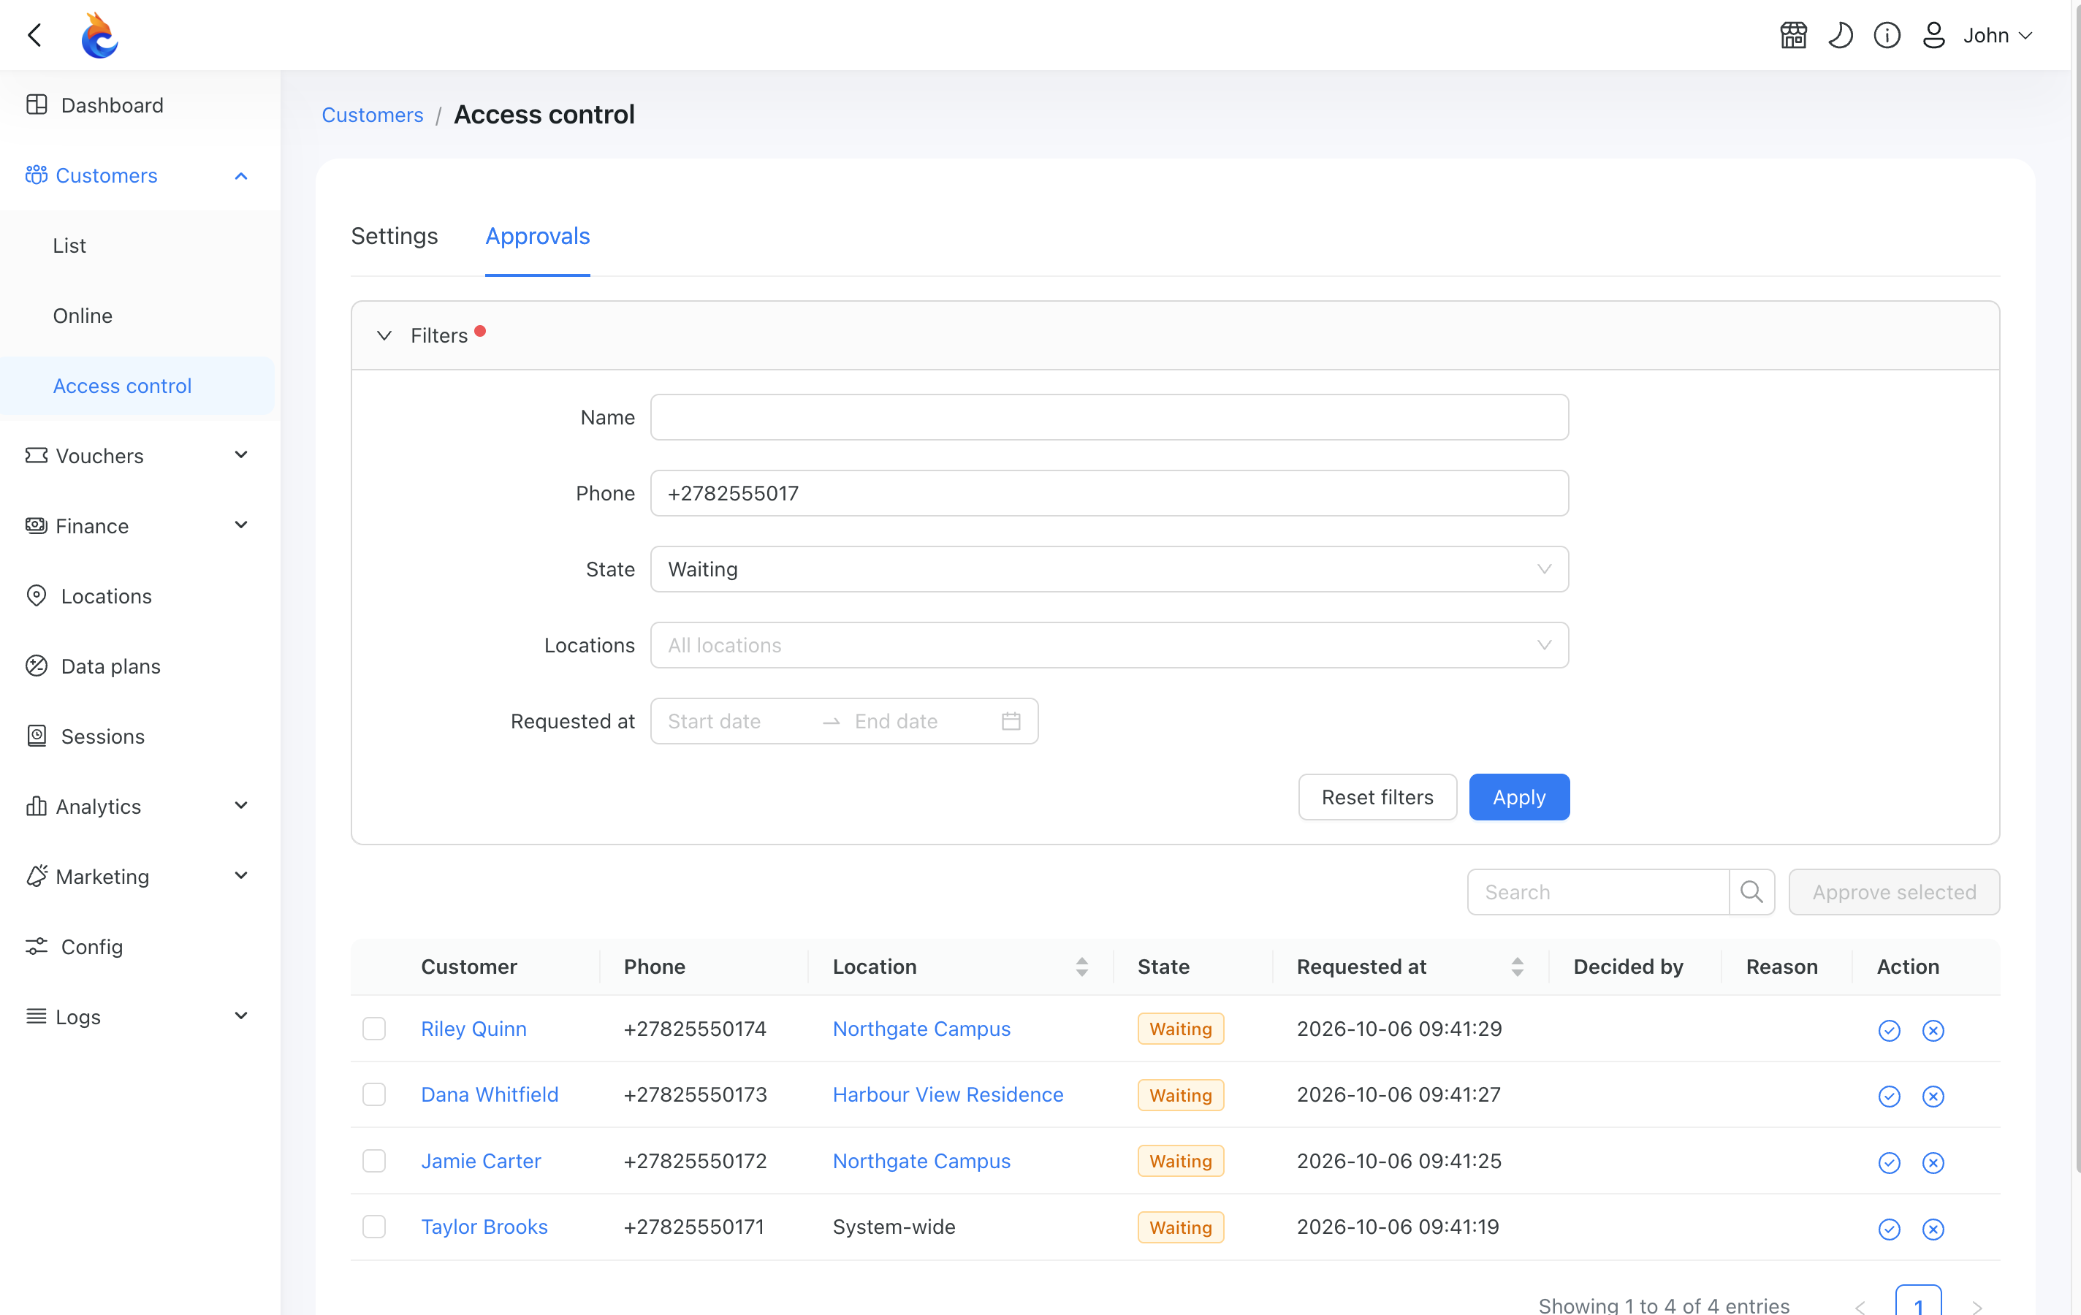The height and width of the screenshot is (1315, 2081).
Task: Go to Sessions in the sidebar
Action: [x=138, y=736]
